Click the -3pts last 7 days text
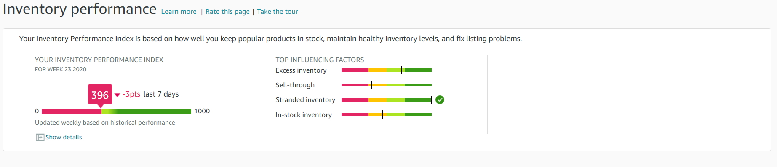This screenshot has width=777, height=167. (x=151, y=94)
